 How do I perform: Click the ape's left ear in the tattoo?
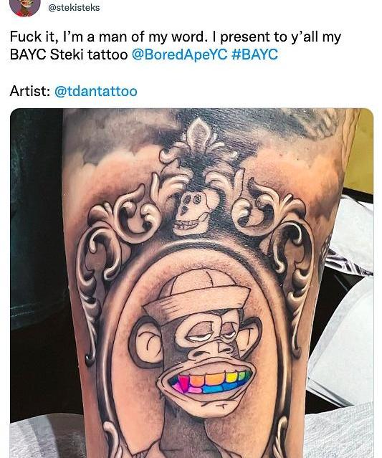(x=147, y=345)
